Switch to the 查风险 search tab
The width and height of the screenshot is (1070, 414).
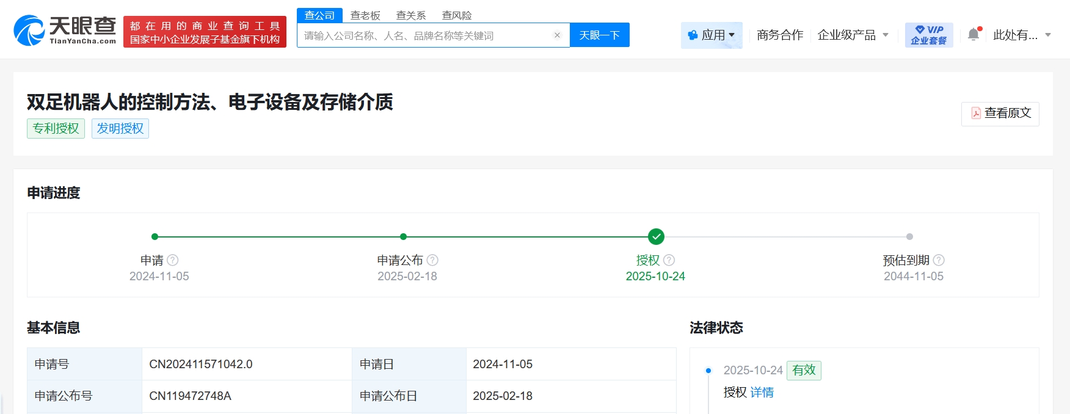(457, 15)
